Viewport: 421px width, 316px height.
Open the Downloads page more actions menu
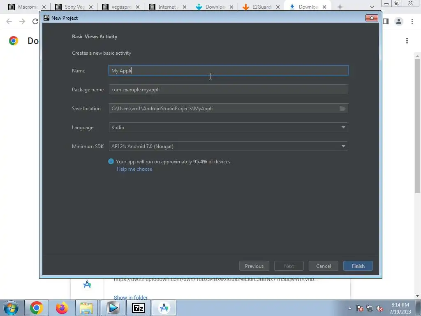[x=407, y=41]
